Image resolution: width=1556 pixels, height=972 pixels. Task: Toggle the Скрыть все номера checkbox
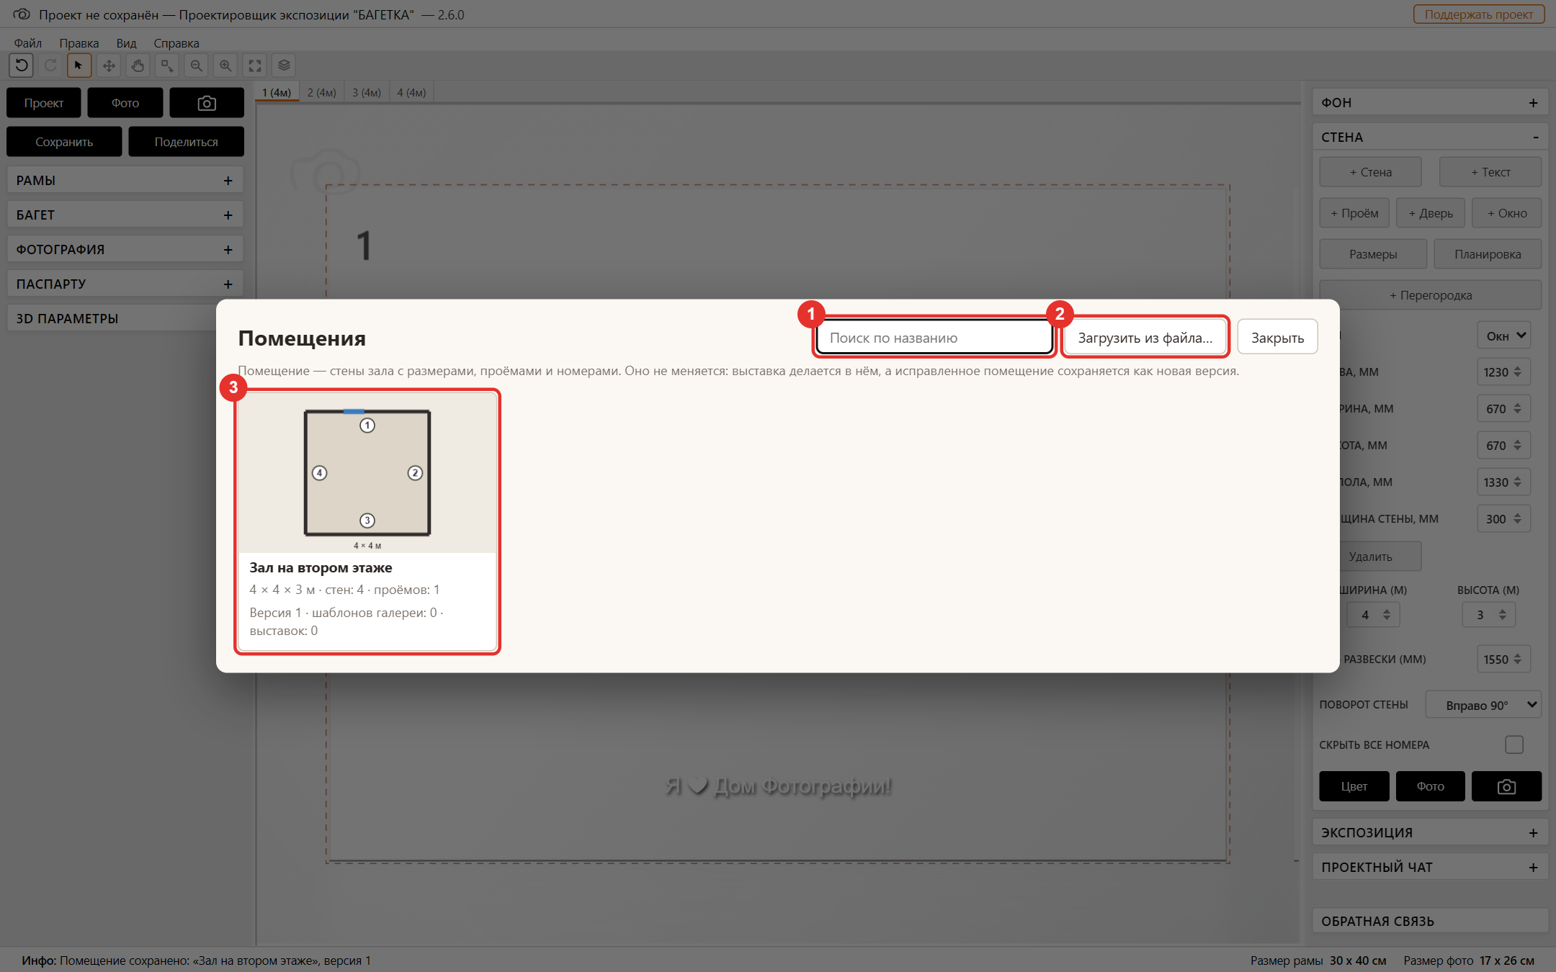(1514, 744)
